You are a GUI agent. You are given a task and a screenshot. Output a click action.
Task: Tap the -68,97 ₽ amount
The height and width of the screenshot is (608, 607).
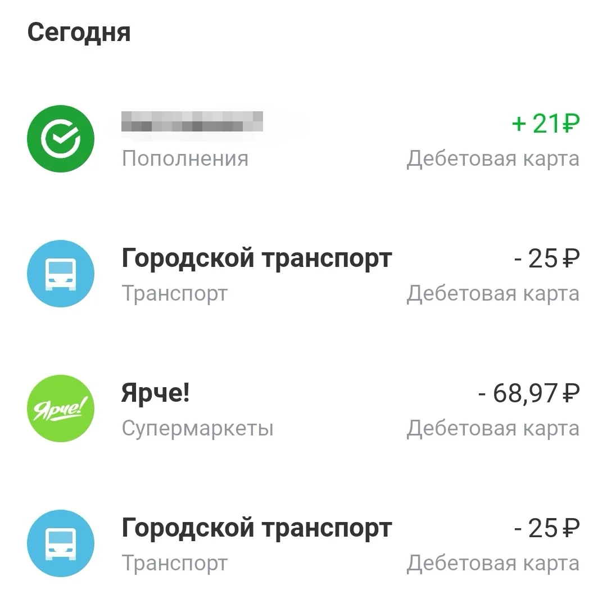(x=528, y=393)
